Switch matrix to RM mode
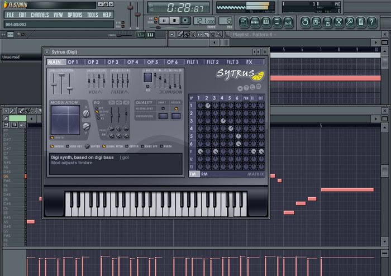This screenshot has width=391, height=276. tap(204, 174)
